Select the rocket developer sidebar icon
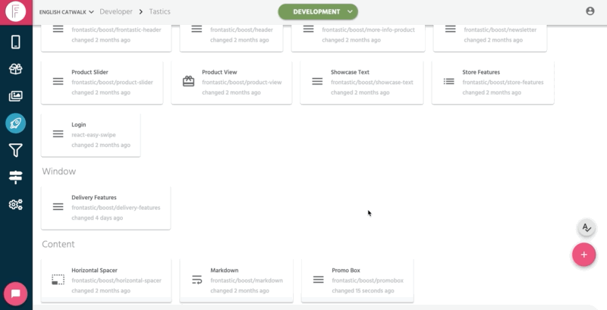Viewport: 607px width, 310px height. [16, 124]
